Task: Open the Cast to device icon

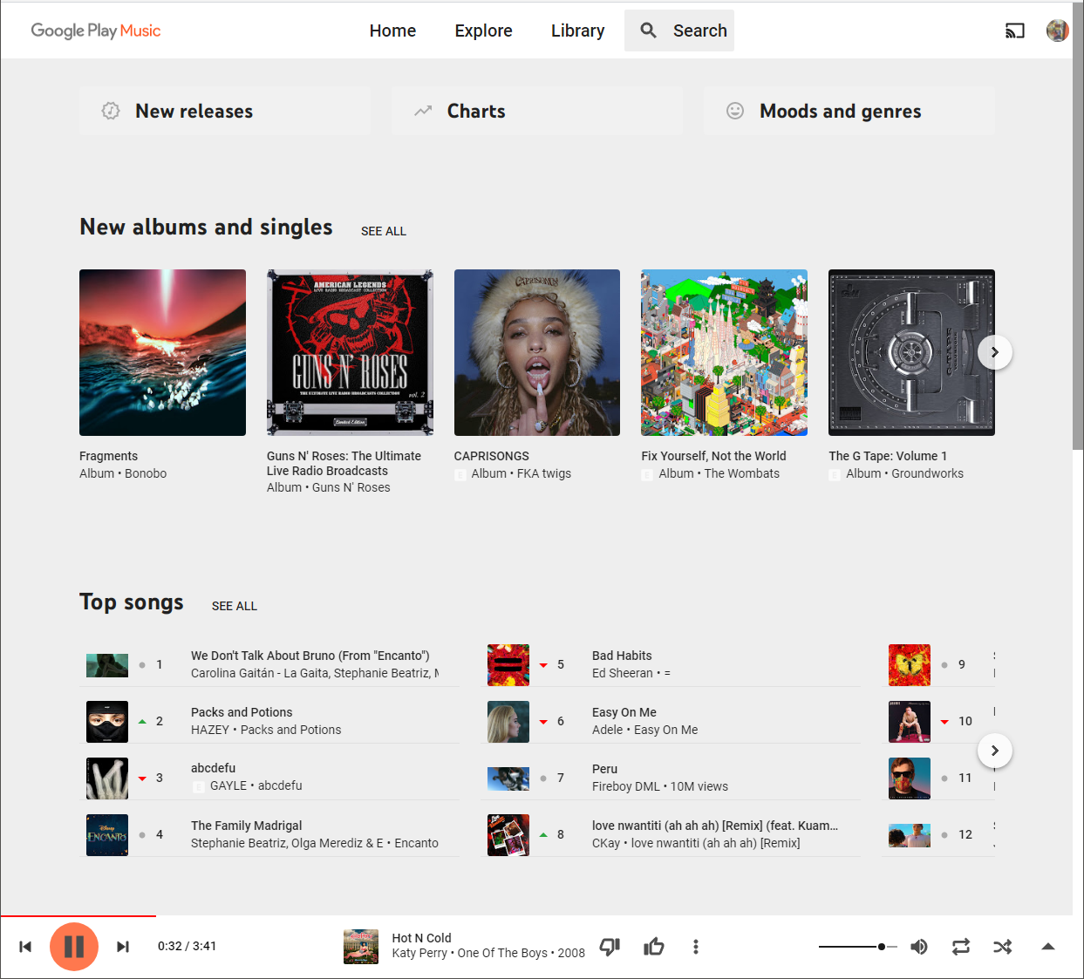Action: [1015, 31]
